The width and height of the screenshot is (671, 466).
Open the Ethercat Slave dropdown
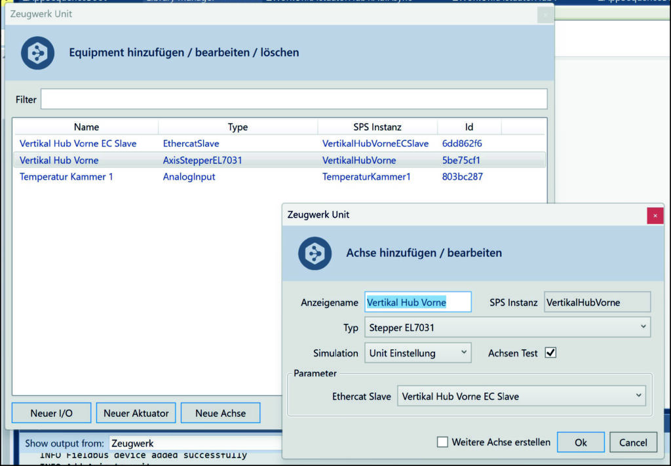click(521, 397)
